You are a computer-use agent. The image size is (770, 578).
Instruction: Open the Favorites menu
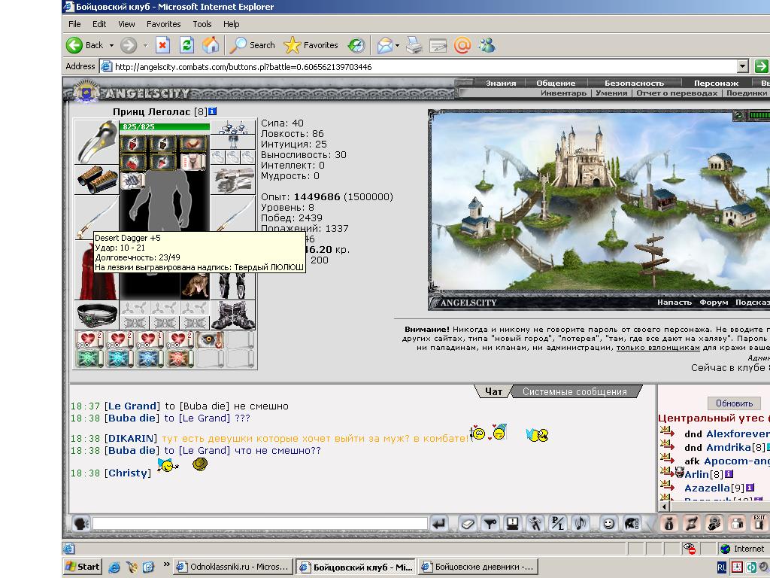point(163,24)
